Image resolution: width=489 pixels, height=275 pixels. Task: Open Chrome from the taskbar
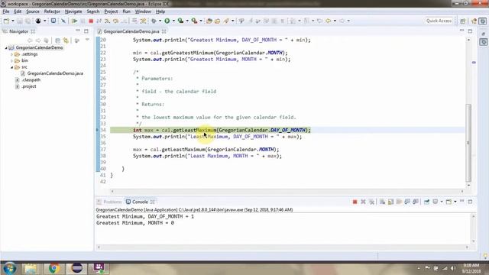pyautogui.click(x=54, y=268)
